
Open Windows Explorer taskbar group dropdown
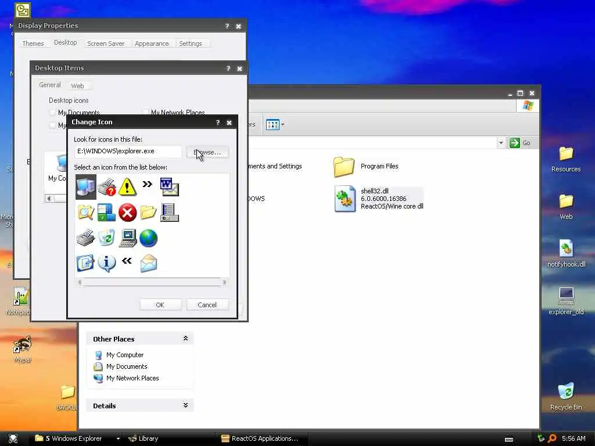[118, 439]
